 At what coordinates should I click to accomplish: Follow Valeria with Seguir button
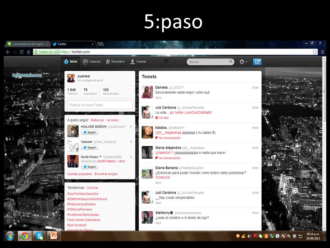click(90, 148)
